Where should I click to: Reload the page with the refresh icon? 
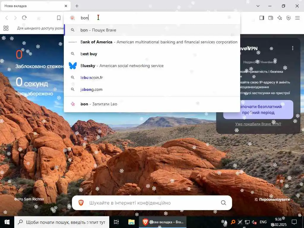tap(24, 18)
